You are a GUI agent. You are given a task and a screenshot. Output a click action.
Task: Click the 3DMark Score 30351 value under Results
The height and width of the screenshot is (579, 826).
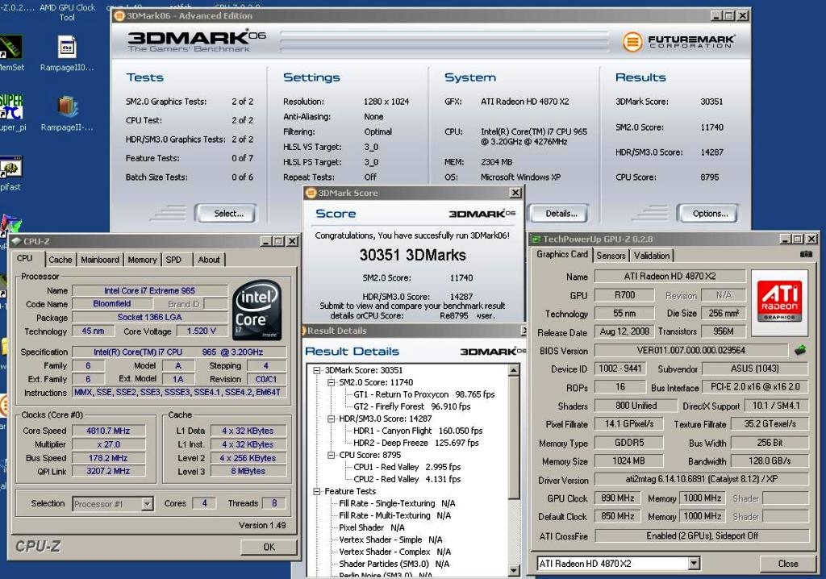tap(711, 102)
